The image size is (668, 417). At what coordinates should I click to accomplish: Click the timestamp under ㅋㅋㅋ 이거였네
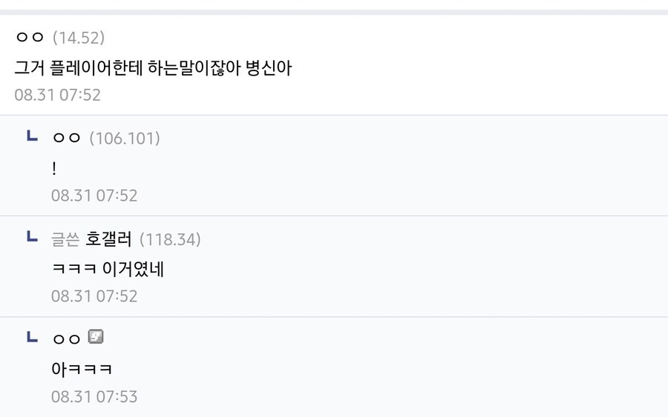(x=94, y=296)
